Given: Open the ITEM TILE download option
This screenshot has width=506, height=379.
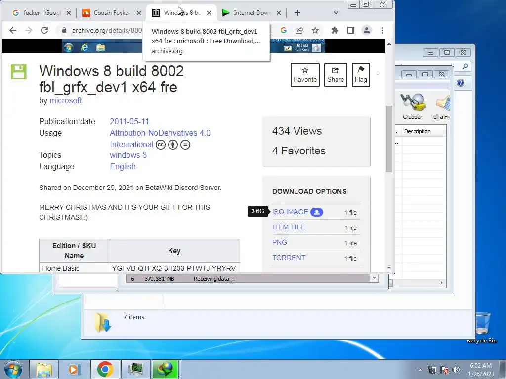Looking at the screenshot, I should point(289,227).
